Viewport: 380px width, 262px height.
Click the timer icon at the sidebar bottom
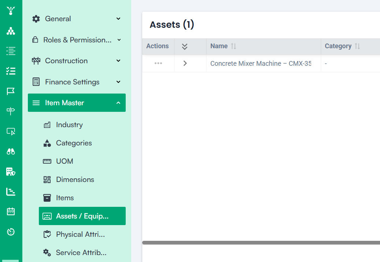point(11,232)
